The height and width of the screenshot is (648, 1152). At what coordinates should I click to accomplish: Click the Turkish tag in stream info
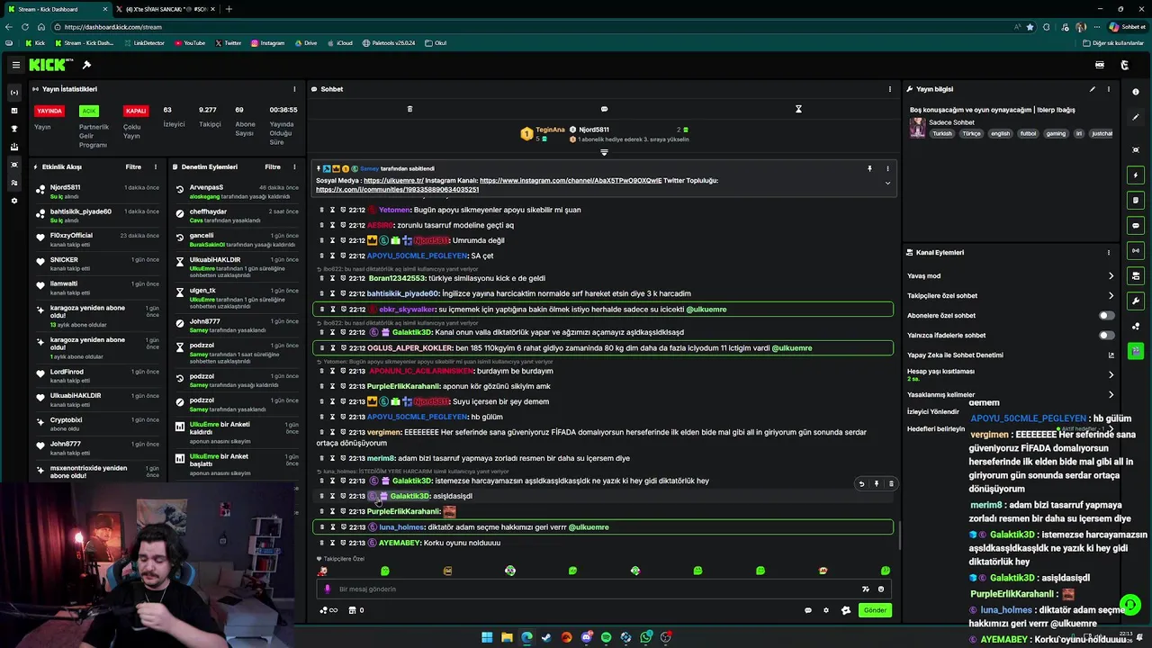(x=942, y=133)
